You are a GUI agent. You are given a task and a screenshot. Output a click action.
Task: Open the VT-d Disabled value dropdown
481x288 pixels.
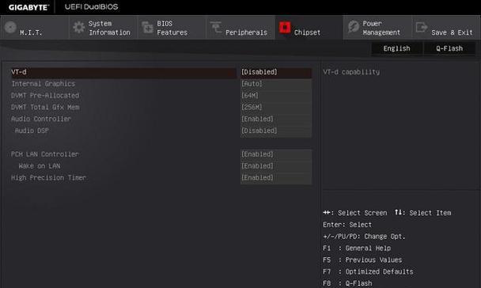click(276, 72)
